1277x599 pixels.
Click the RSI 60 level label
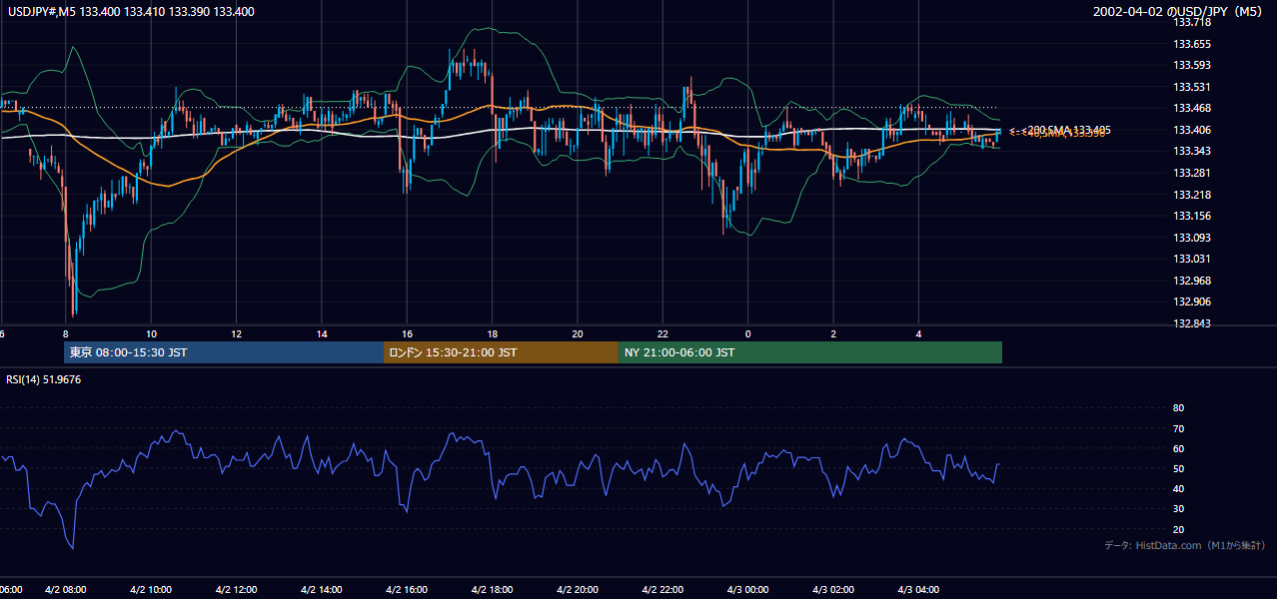(x=1178, y=448)
